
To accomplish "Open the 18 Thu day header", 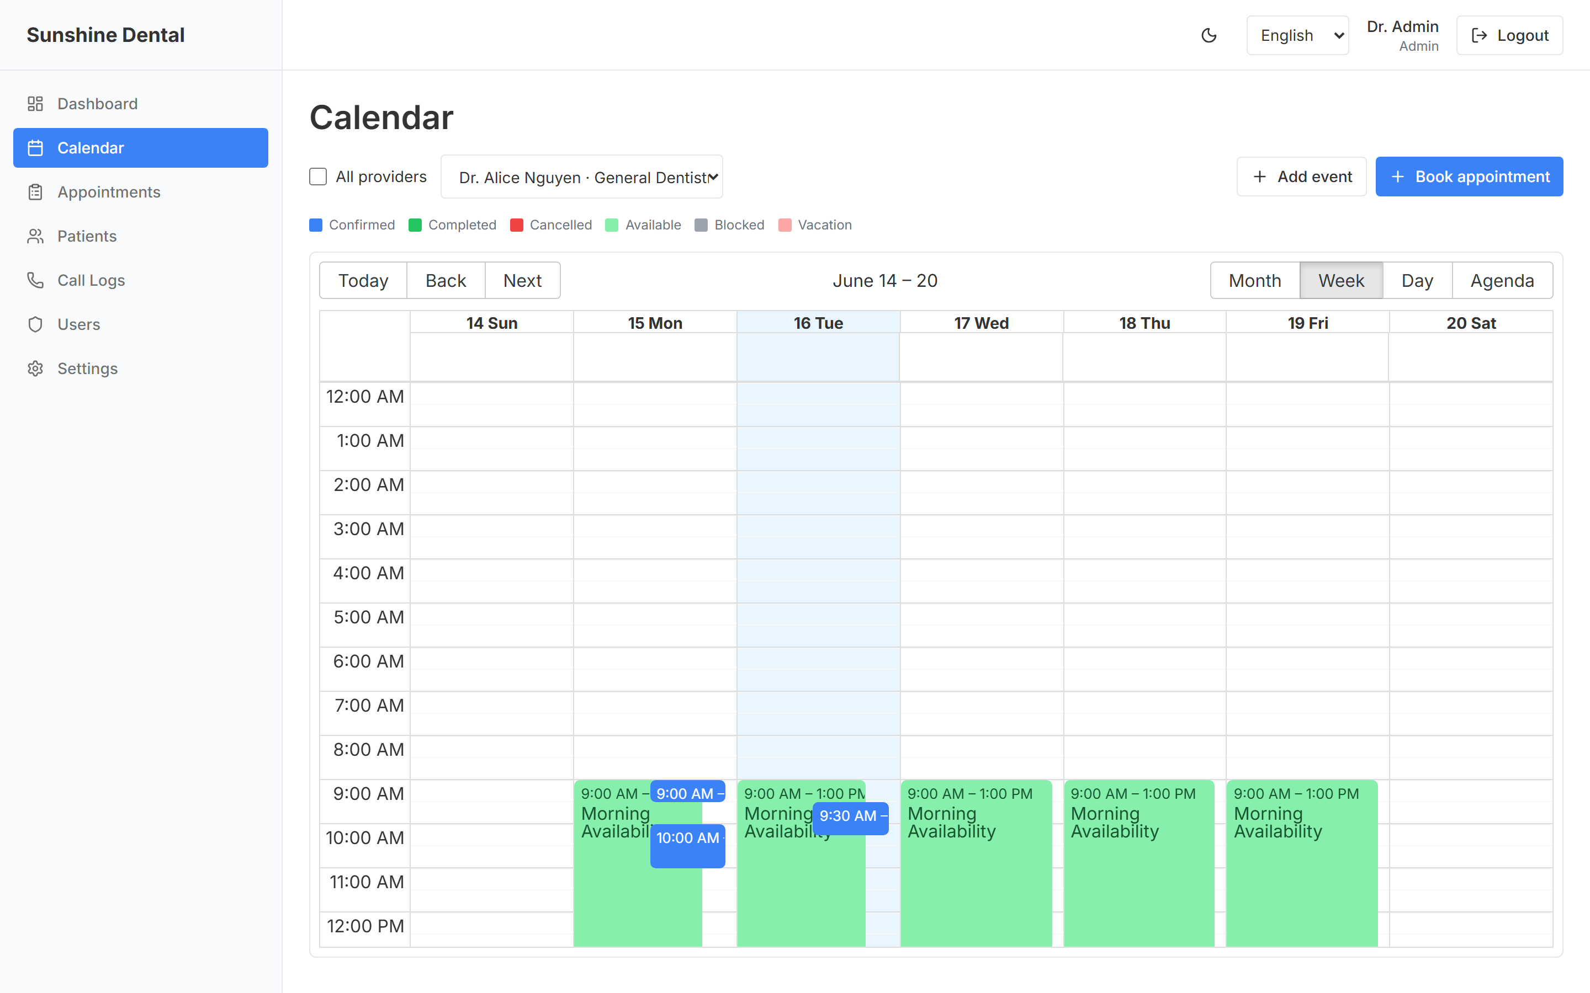I will [1144, 323].
